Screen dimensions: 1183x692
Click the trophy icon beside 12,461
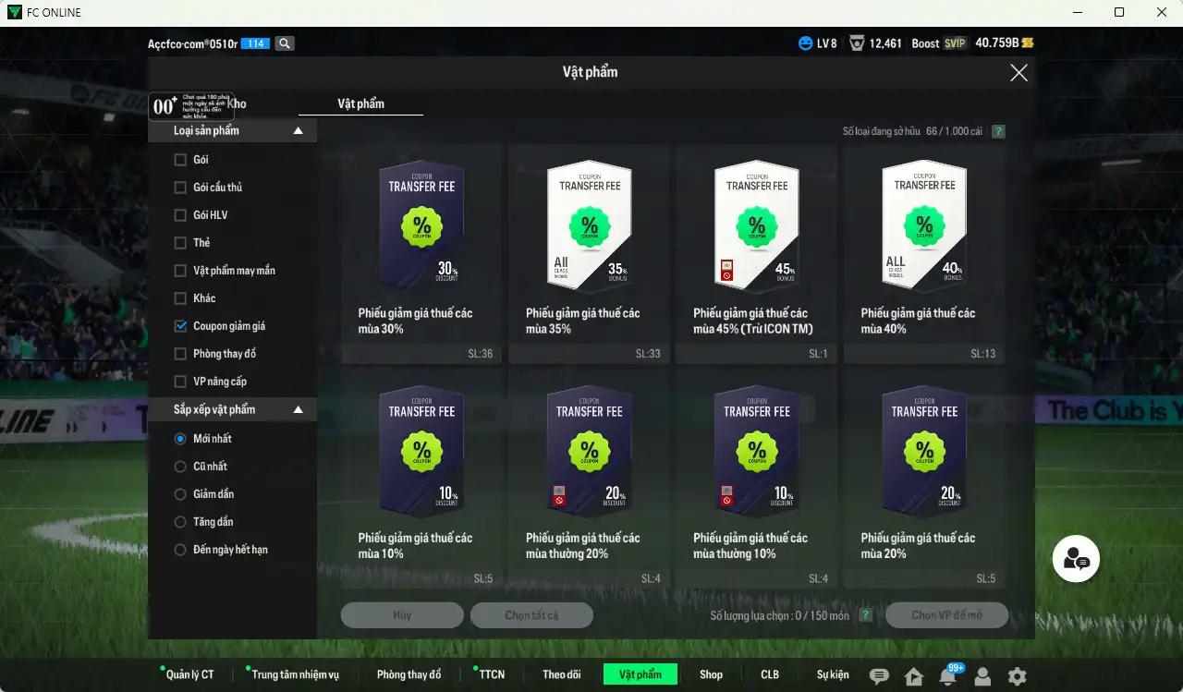[857, 43]
